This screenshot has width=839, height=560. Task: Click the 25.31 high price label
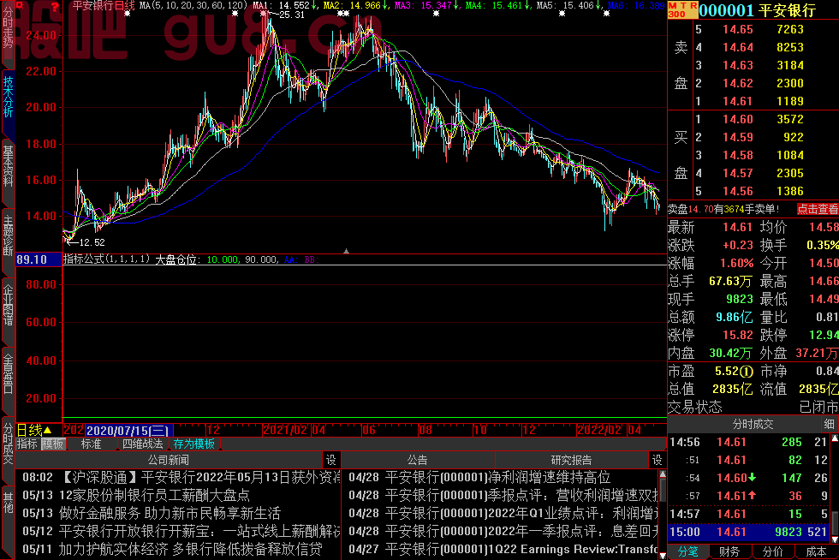coord(292,15)
